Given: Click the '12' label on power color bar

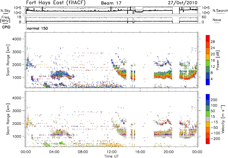Looking at the screenshot, I should (213, 67).
